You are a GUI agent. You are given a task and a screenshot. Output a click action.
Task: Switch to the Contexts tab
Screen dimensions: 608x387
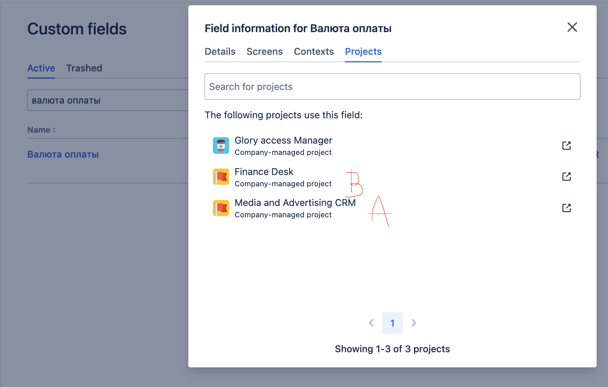tap(314, 51)
